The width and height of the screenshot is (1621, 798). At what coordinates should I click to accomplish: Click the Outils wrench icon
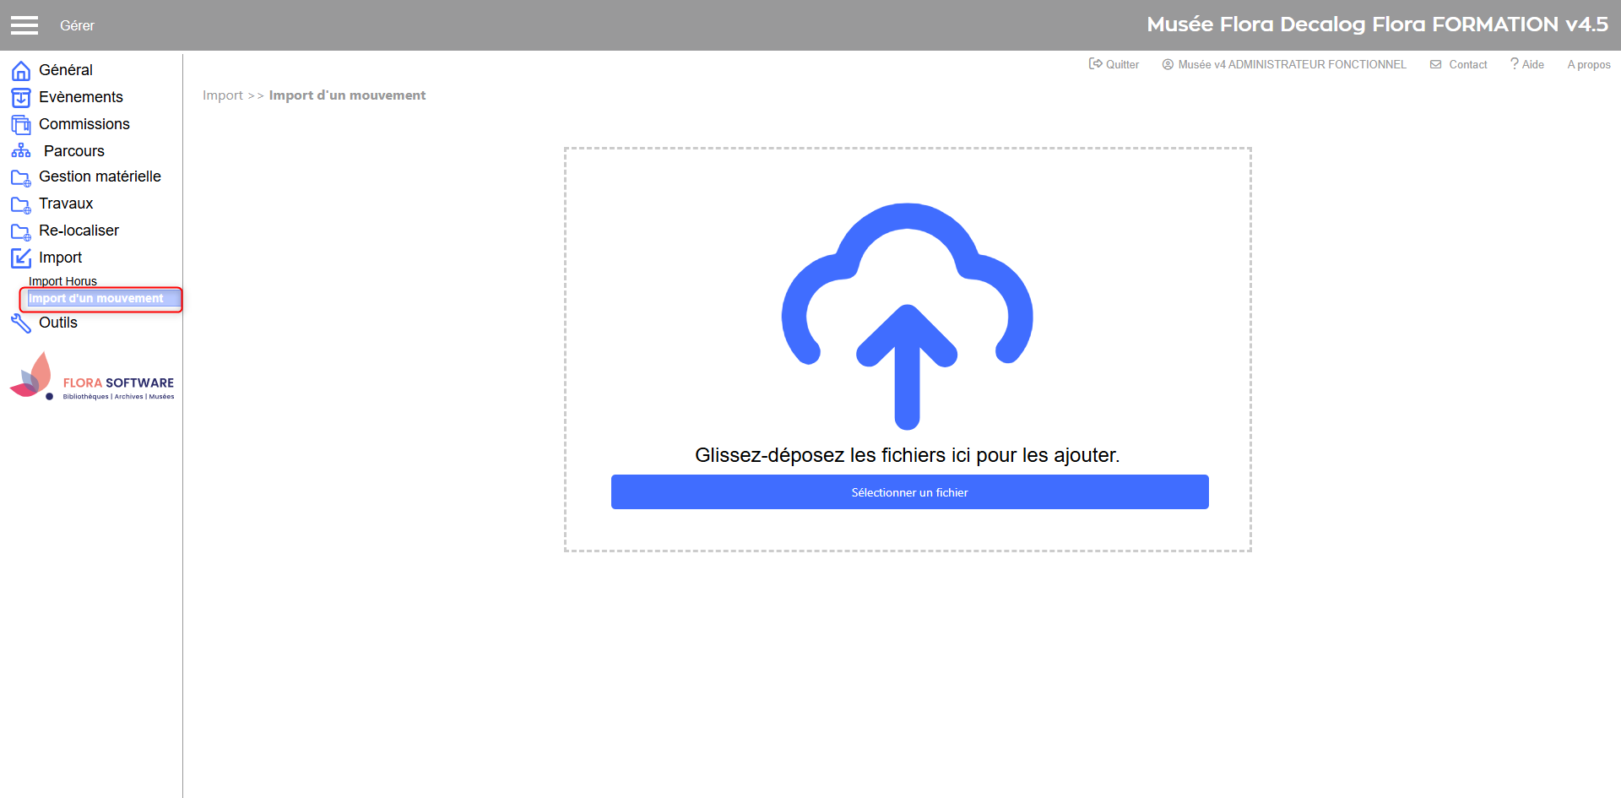[x=21, y=323]
